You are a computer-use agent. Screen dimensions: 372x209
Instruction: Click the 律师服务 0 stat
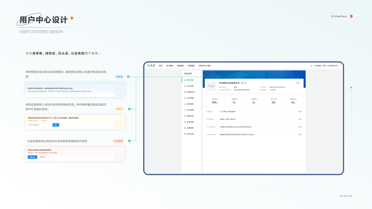[x=234, y=101]
